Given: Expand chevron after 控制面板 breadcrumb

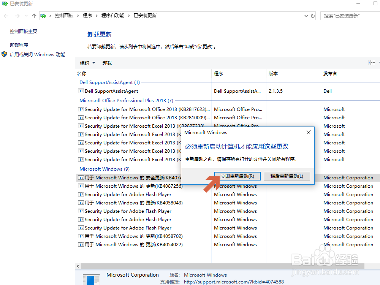Looking at the screenshot, I should click(78, 16).
